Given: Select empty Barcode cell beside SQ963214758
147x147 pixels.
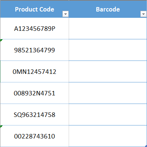Looking at the screenshot, I should coord(108,115).
